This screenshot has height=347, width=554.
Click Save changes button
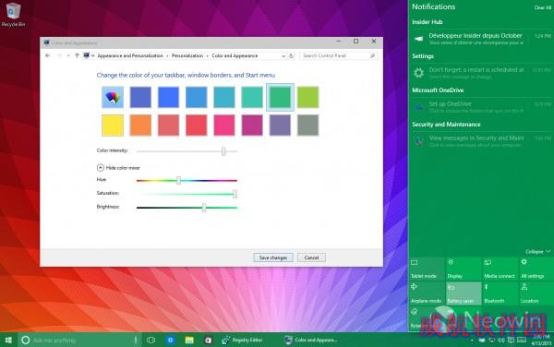click(272, 257)
